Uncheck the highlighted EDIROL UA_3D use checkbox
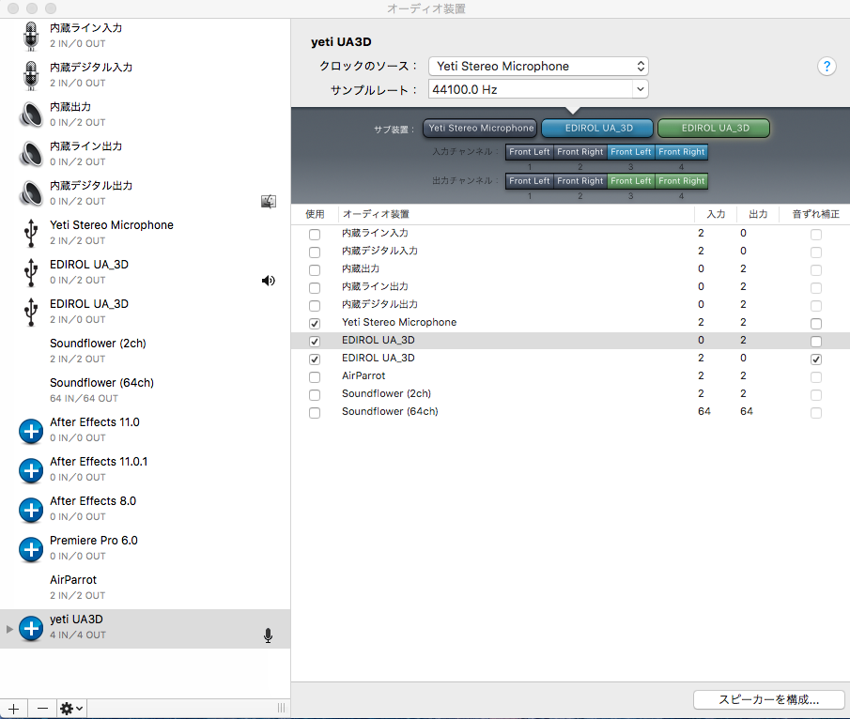Screen dimensions: 850x719 (315, 342)
